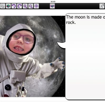Click the empty area of the speech bubble
The height and width of the screenshot is (105, 105).
click(x=85, y=61)
